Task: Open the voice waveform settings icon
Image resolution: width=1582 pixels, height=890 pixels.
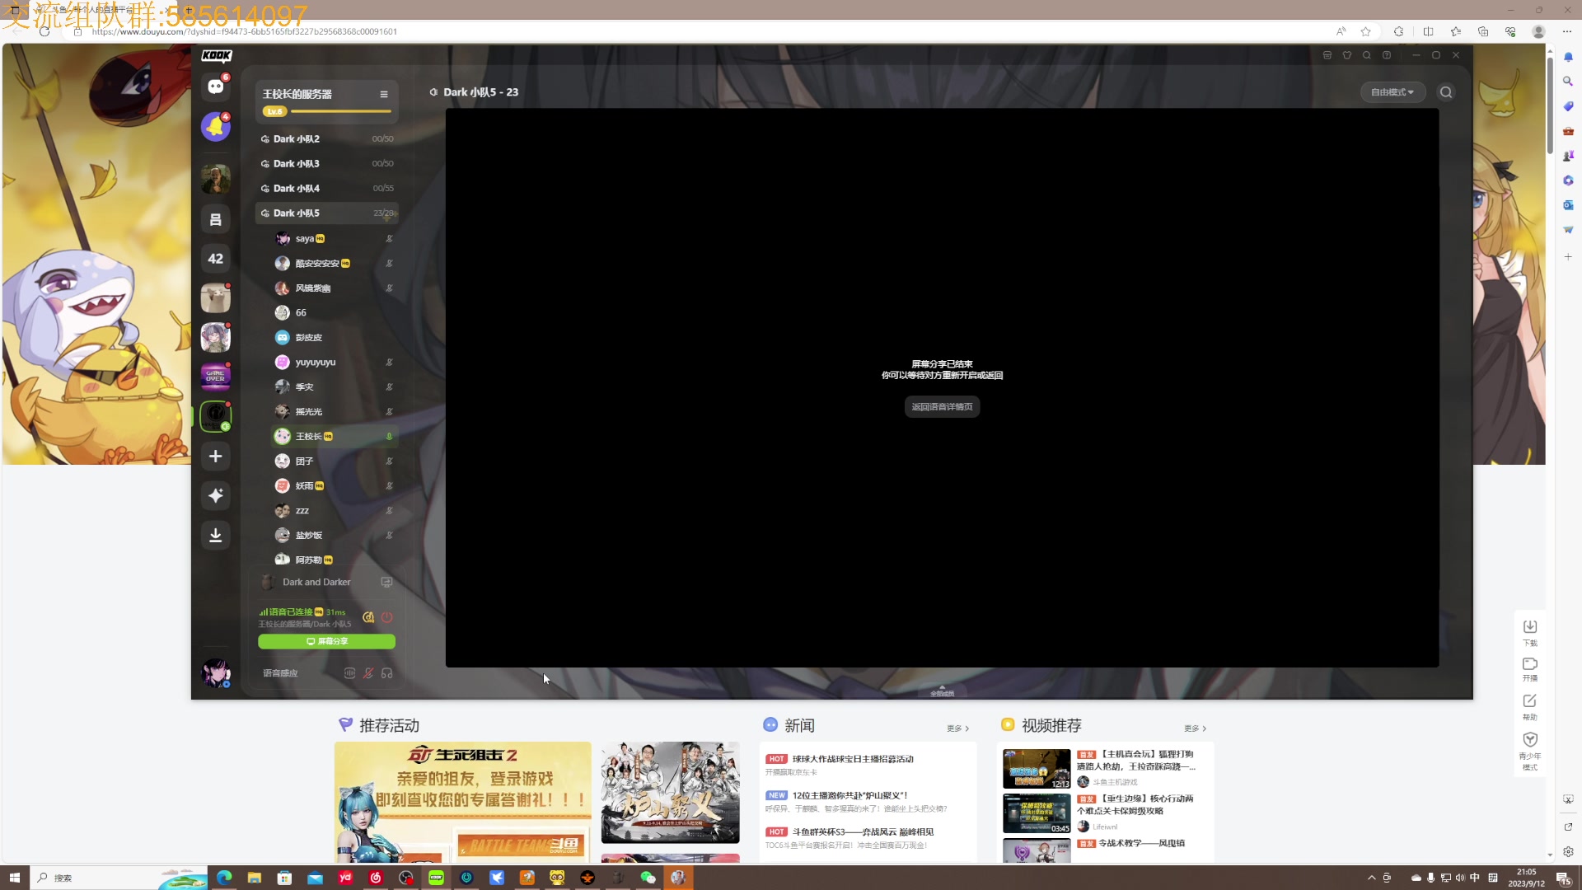Action: 349,673
